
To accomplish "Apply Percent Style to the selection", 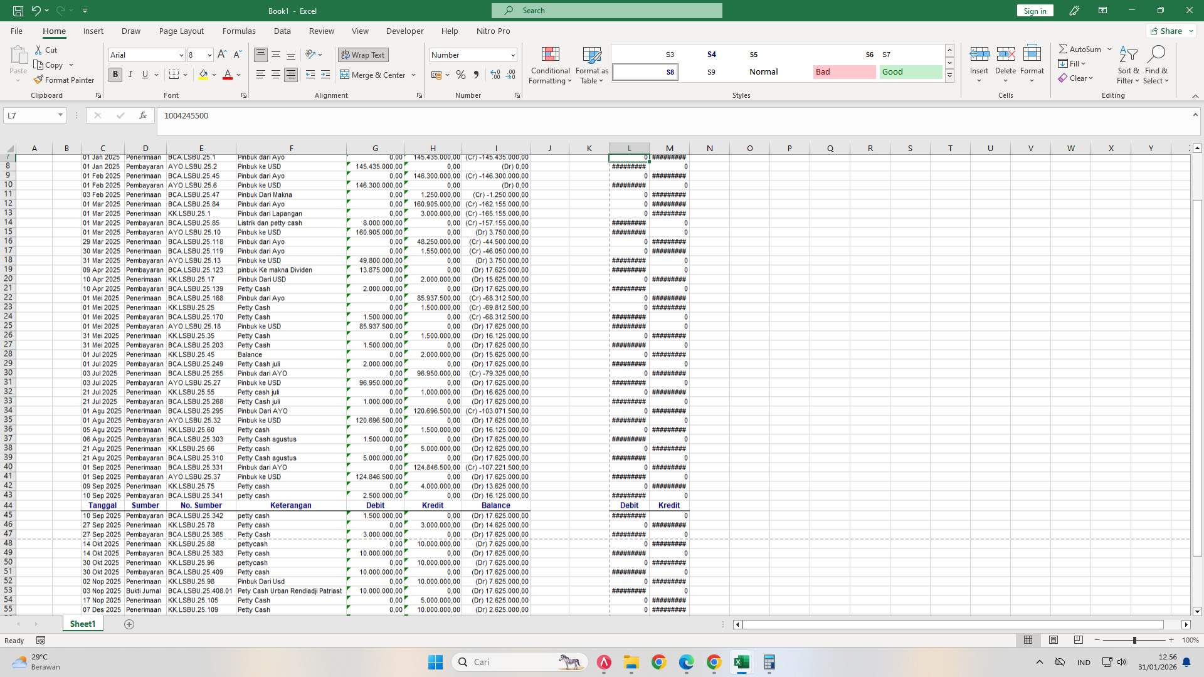I will (x=461, y=75).
